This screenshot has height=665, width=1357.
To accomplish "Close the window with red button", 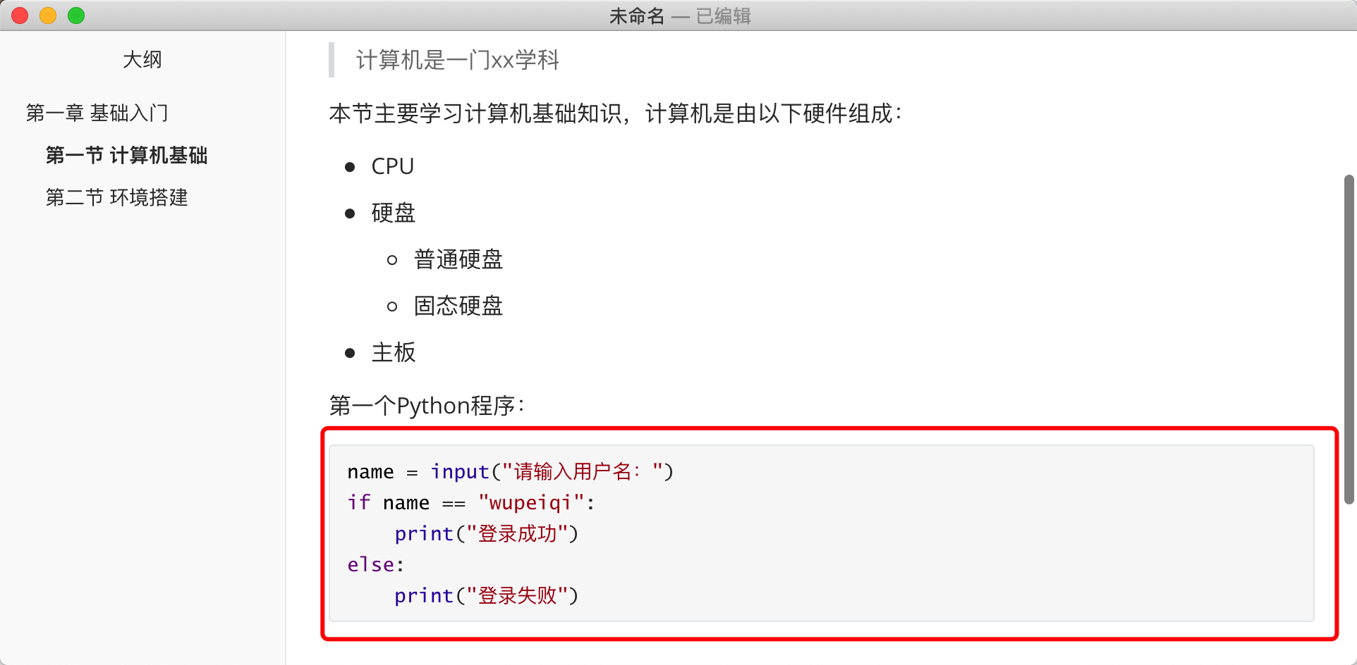I will (x=20, y=15).
